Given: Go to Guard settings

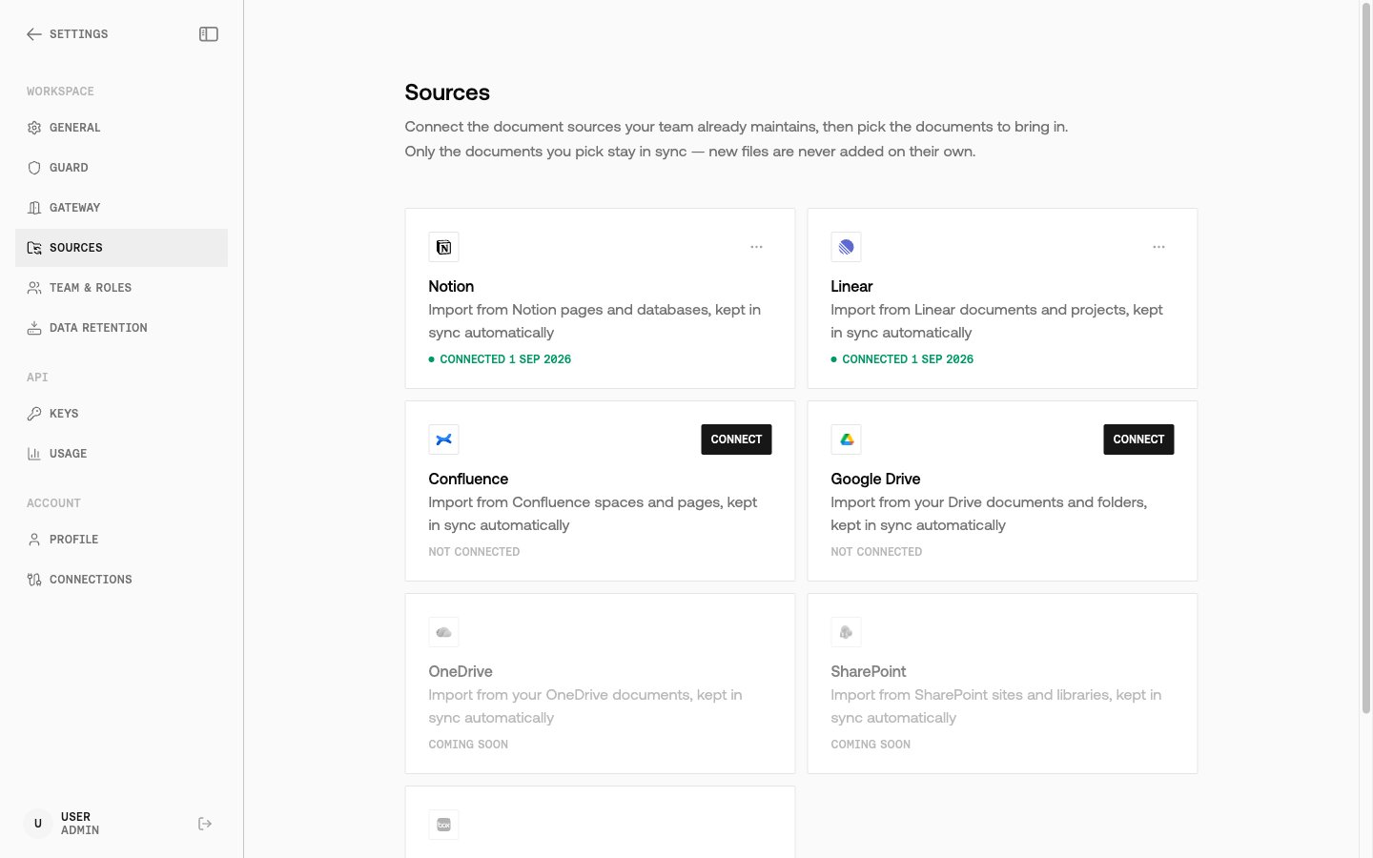Looking at the screenshot, I should (x=122, y=168).
